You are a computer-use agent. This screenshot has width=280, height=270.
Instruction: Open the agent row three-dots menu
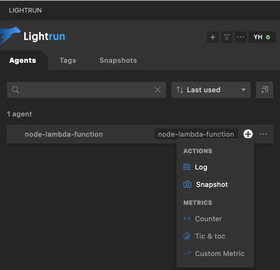coord(263,134)
